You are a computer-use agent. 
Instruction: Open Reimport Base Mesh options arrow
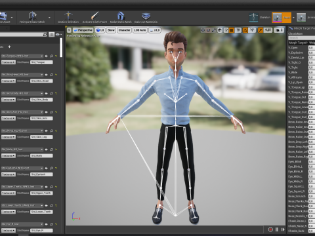[x=49, y=18]
